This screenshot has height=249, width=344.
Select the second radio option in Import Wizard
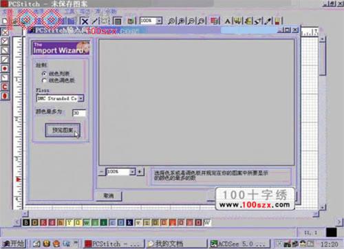44,80
